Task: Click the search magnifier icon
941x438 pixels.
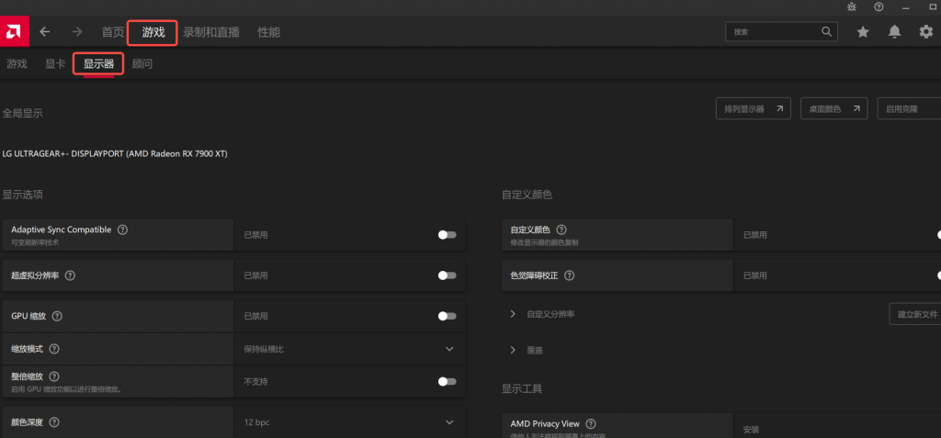Action: pos(826,31)
